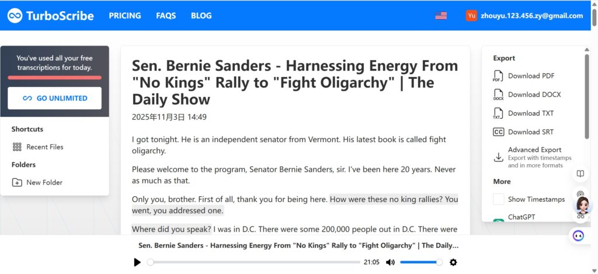The image size is (598, 274).
Task: Open player settings gear icon
Action: pos(453,262)
